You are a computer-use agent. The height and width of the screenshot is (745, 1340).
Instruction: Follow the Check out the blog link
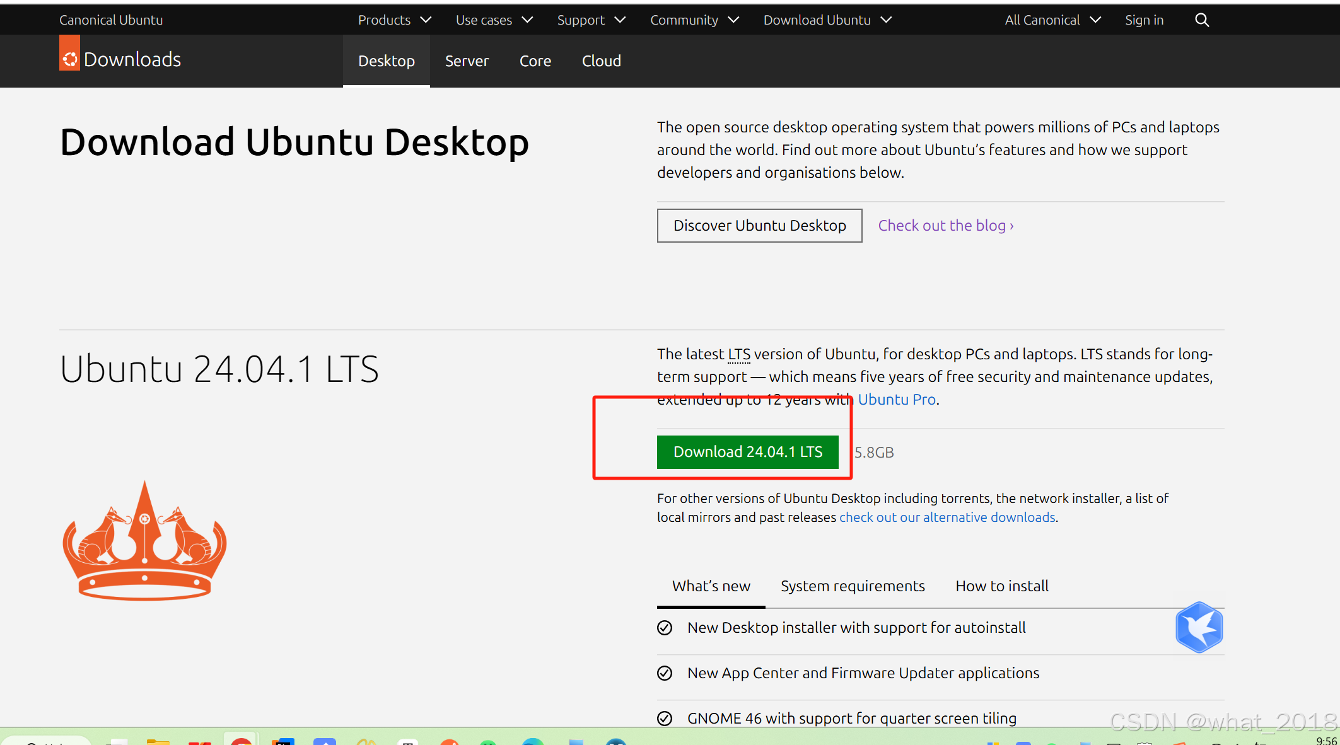(x=945, y=225)
